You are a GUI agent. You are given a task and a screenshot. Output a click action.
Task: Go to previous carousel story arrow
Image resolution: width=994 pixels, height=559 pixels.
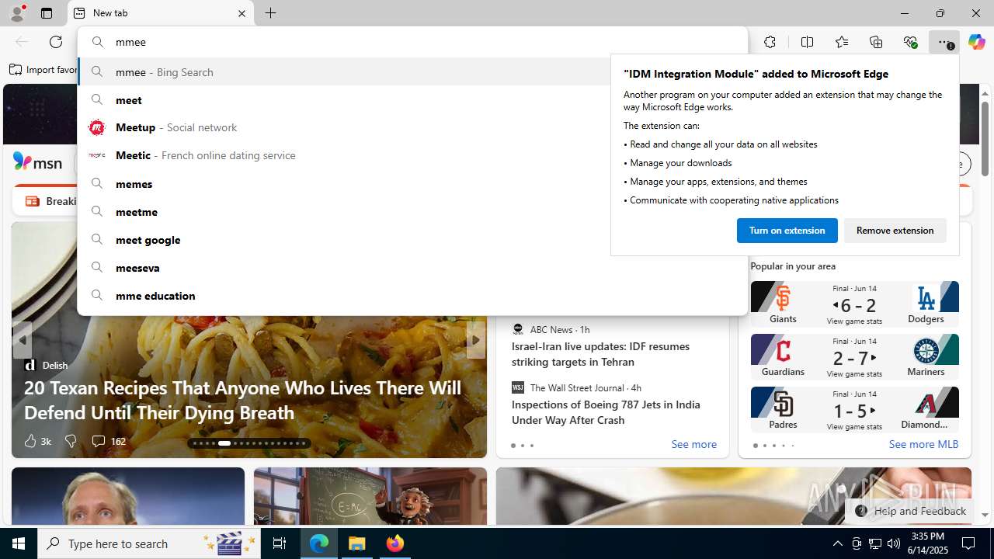coord(22,340)
